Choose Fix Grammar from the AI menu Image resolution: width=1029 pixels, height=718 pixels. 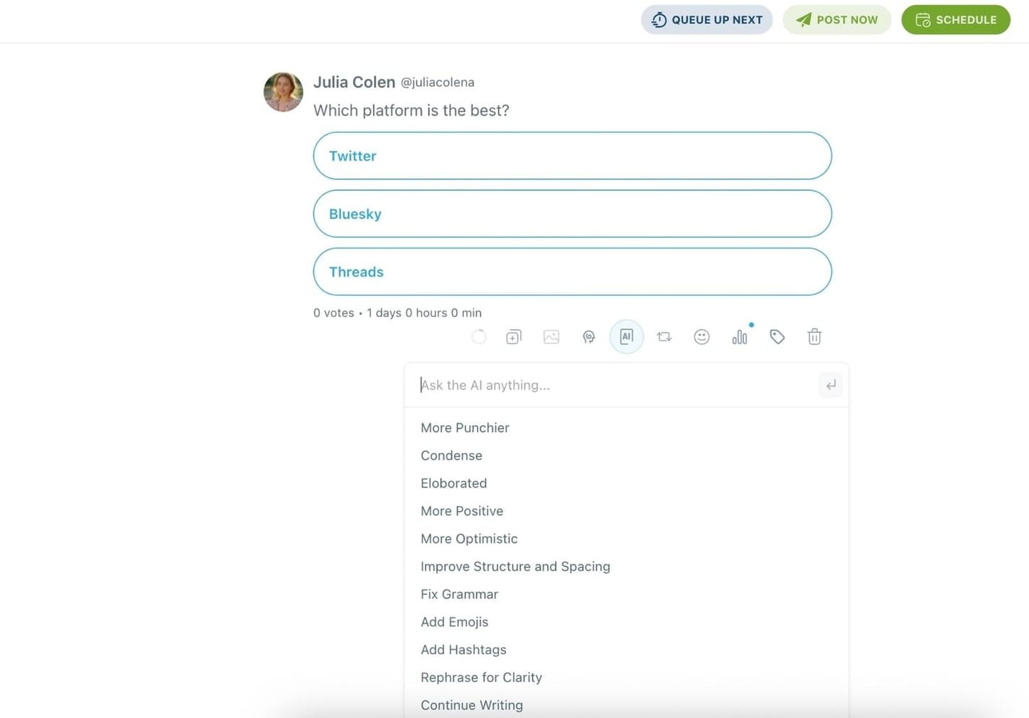[x=459, y=594]
